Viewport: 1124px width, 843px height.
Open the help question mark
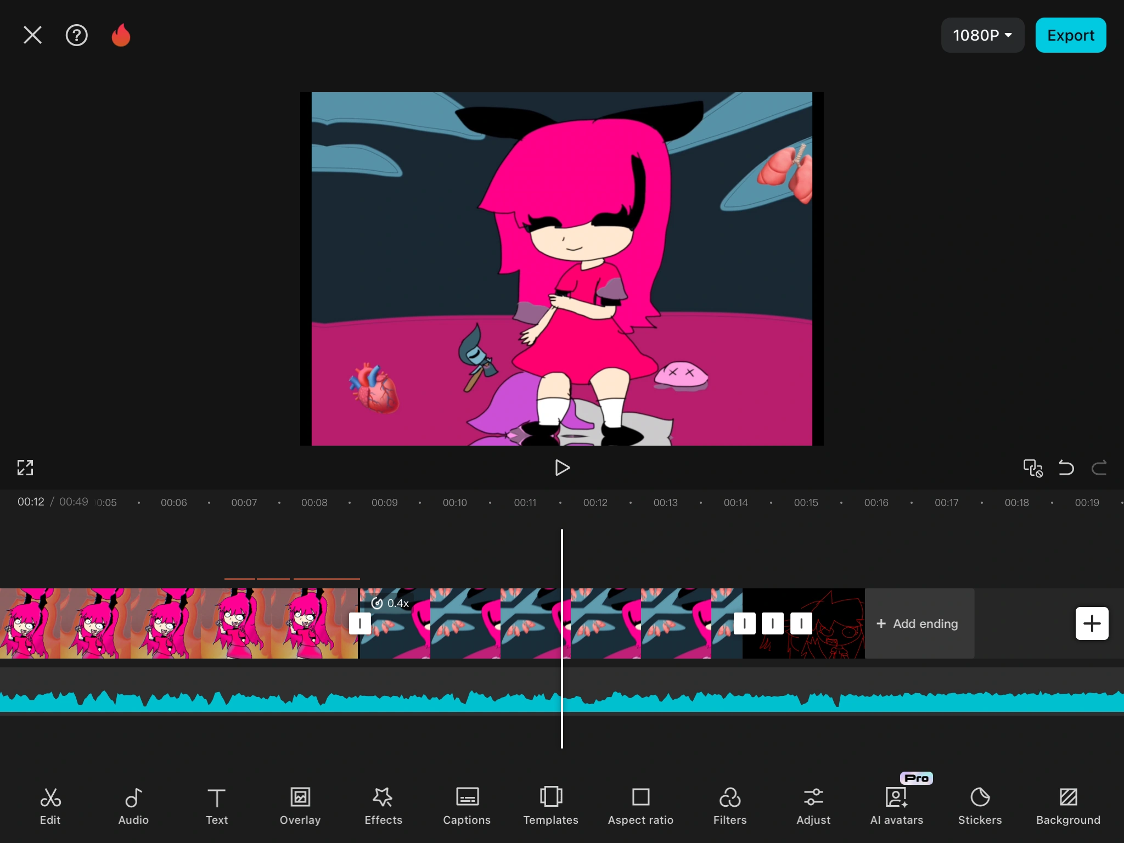76,35
